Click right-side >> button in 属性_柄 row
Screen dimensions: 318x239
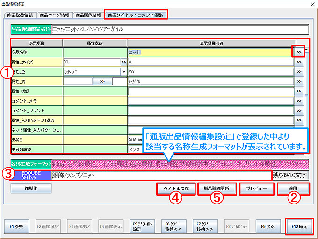coord(299,82)
